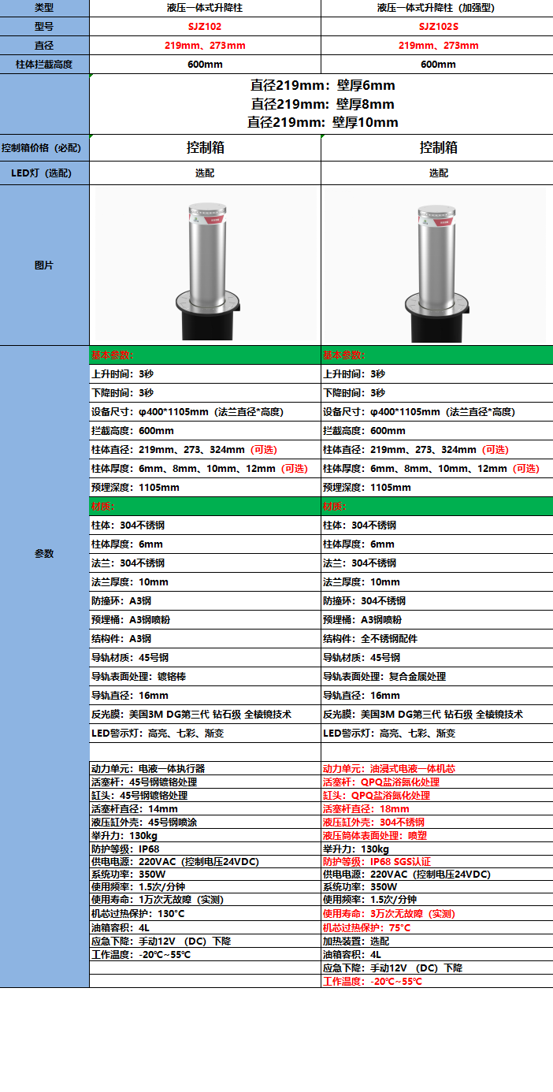The width and height of the screenshot is (553, 1092).
Task: Select the 图片 label cell
Action: [x=44, y=266]
